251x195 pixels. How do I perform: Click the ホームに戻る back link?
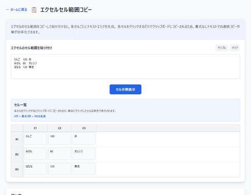(x=17, y=9)
